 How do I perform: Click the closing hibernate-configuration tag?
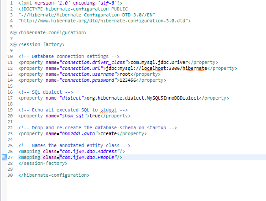pyautogui.click(x=54, y=175)
